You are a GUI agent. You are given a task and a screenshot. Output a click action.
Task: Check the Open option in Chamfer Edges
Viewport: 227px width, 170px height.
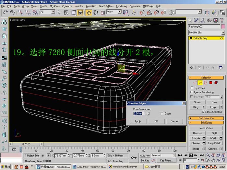(162, 113)
